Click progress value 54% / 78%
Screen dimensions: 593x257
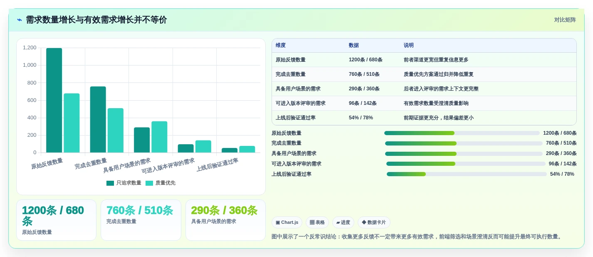(562, 174)
